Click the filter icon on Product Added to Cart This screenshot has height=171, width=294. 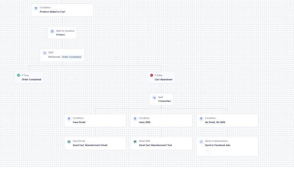(x=36, y=8)
